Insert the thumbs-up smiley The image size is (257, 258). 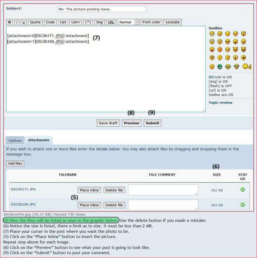pyautogui.click(x=247, y=66)
